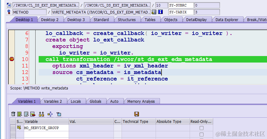Click line number 9 in the gutter

pos(27,53)
